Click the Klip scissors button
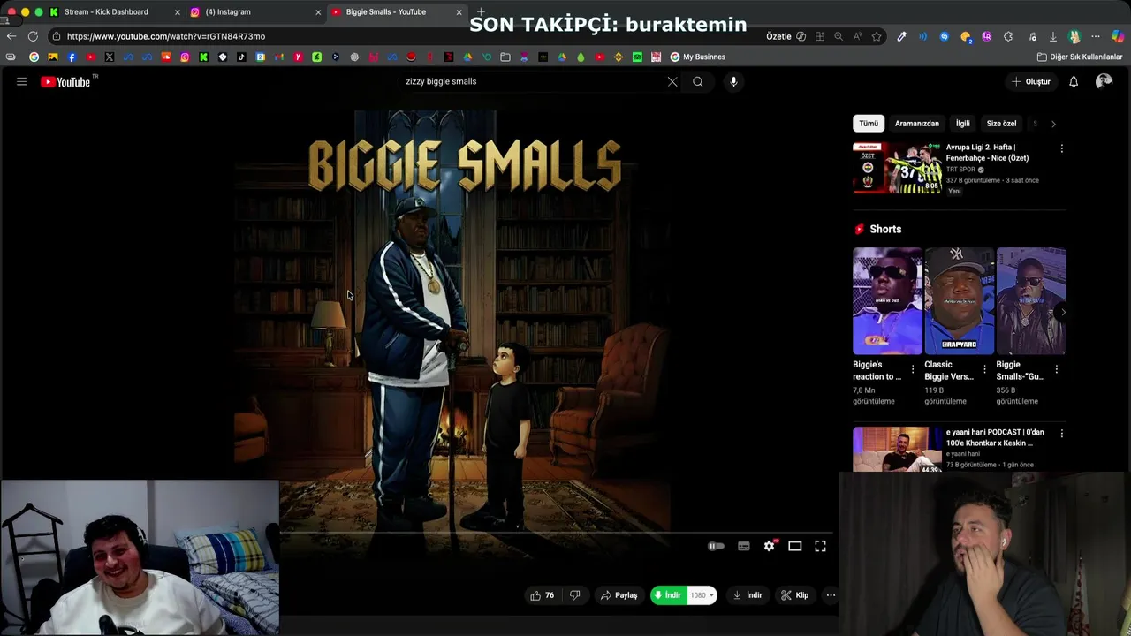 [794, 595]
